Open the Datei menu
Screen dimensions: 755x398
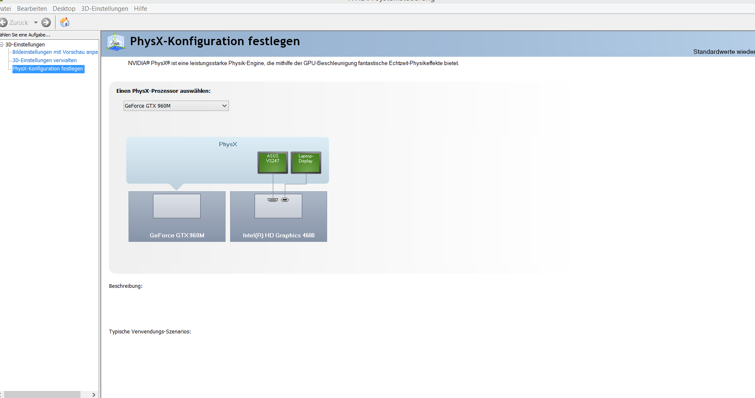pos(5,9)
